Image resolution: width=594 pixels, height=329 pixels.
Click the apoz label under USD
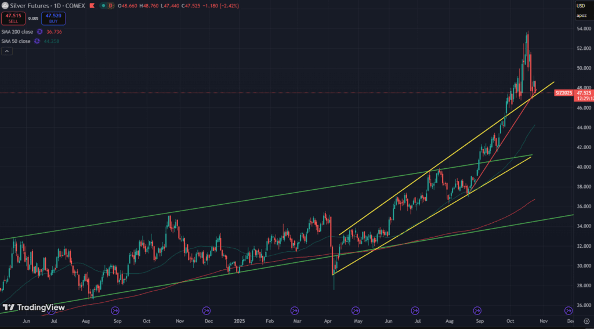[x=581, y=16]
